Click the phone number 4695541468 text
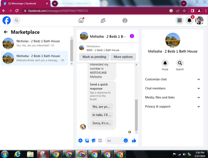 pyautogui.click(x=98, y=73)
